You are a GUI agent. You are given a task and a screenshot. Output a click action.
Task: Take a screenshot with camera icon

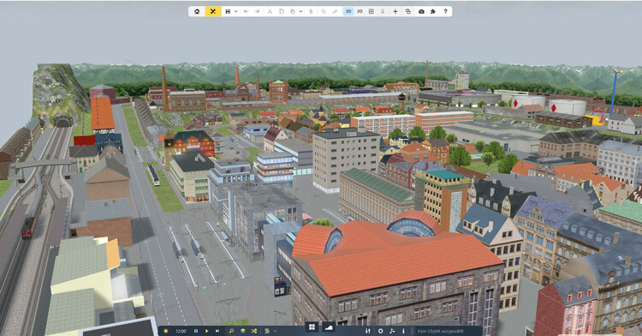click(421, 11)
